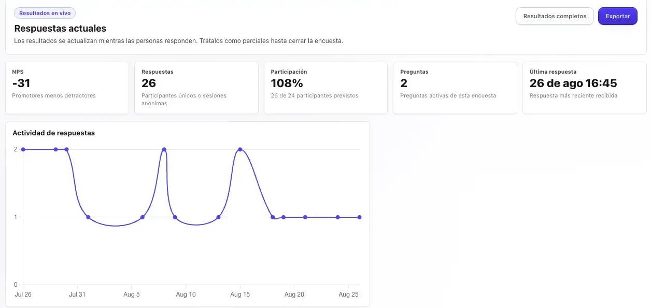
Task: Click the timestamp 26 de ago 16:45
Action: click(573, 83)
